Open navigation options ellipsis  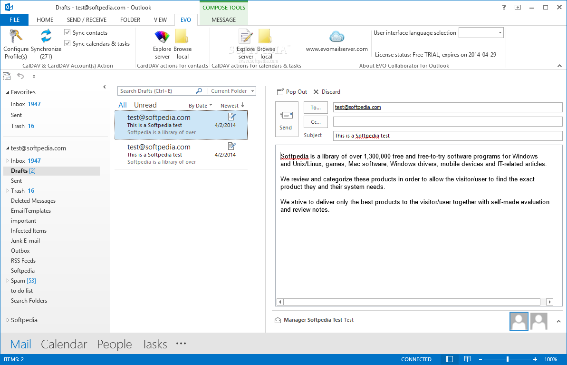coord(181,344)
